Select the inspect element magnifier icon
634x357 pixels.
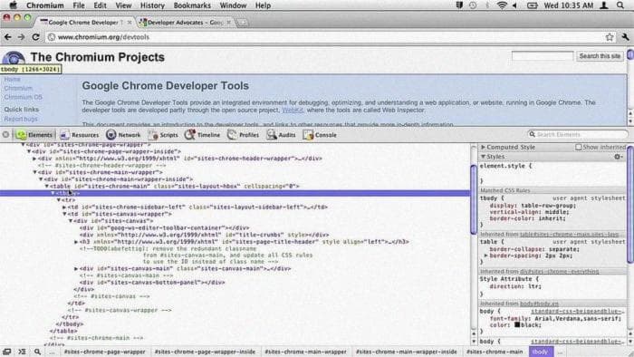(37, 352)
